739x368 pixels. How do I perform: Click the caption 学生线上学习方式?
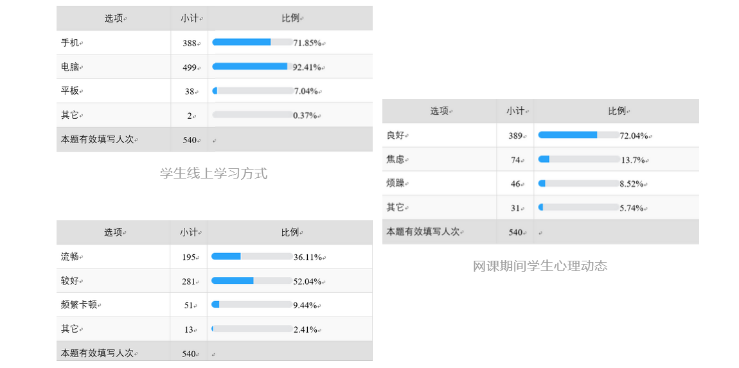pos(214,173)
